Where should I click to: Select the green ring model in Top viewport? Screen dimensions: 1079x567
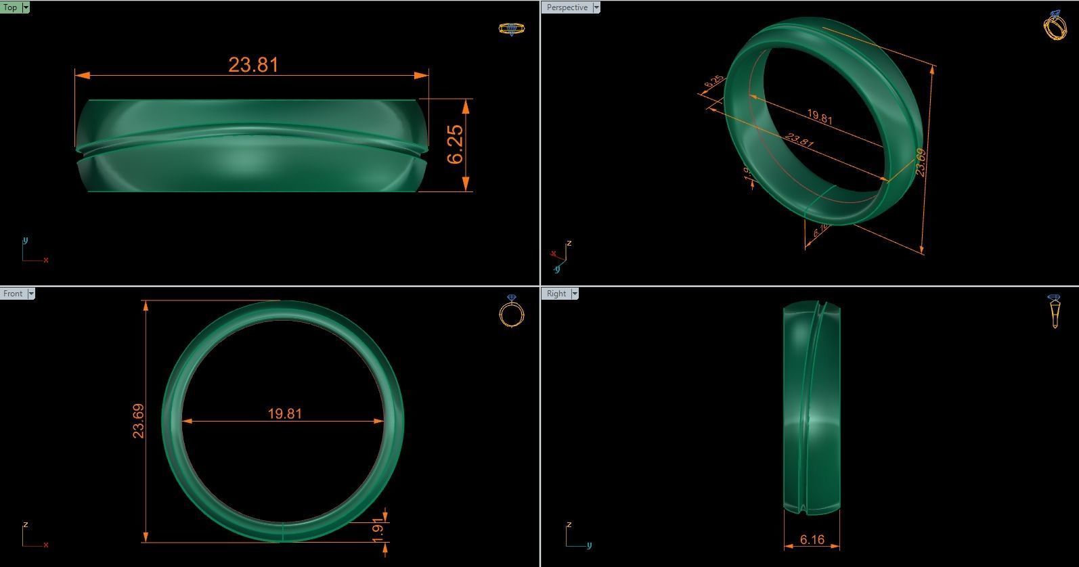point(252,146)
